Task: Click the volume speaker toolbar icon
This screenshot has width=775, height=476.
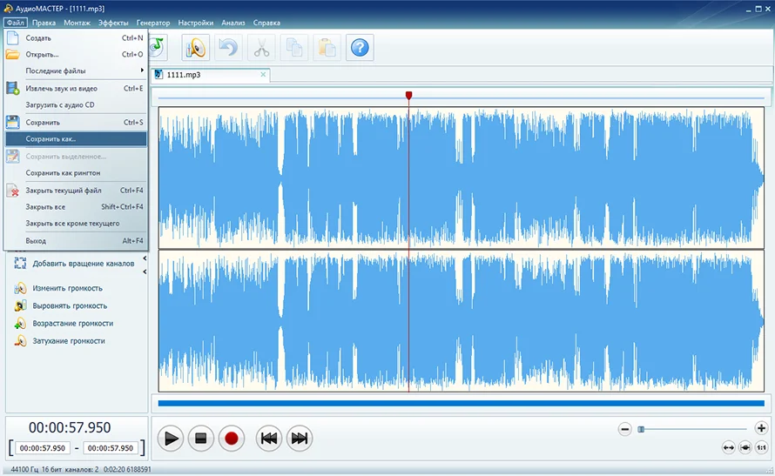Action: point(196,48)
